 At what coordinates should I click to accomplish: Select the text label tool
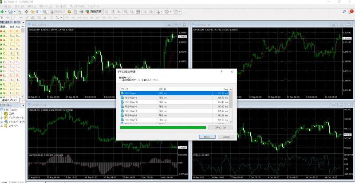(51, 17)
